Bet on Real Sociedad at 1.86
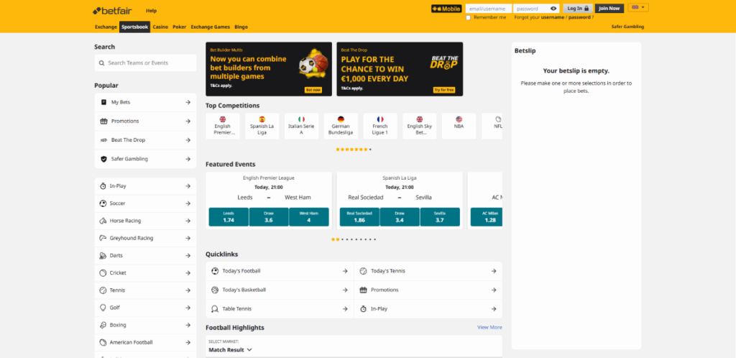Image resolution: width=736 pixels, height=358 pixels. [359, 217]
